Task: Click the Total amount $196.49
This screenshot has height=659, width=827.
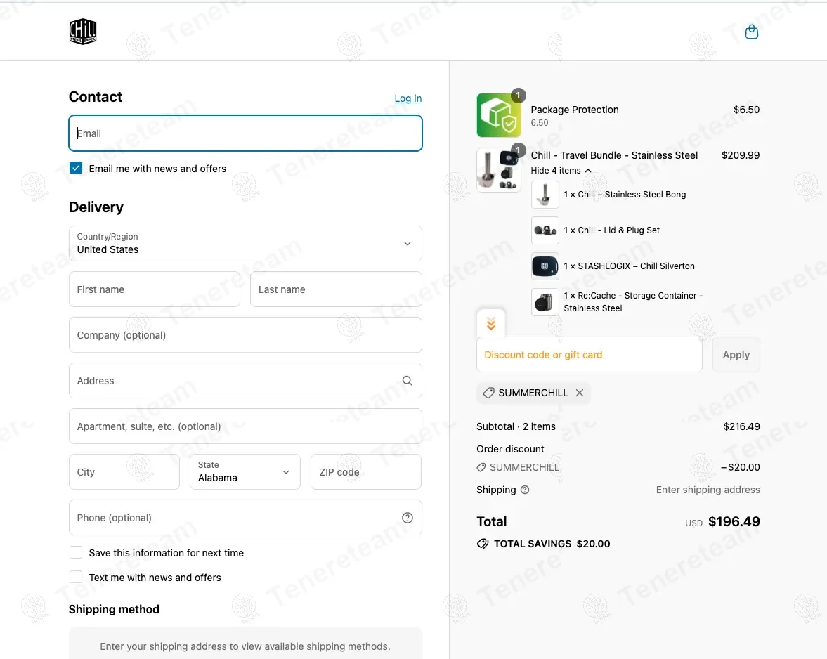Action: [x=734, y=521]
